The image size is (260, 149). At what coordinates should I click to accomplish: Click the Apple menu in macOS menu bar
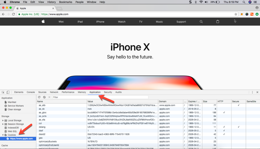coord(5,2)
